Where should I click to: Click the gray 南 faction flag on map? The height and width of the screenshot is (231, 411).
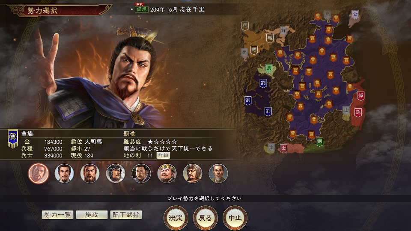(271, 148)
